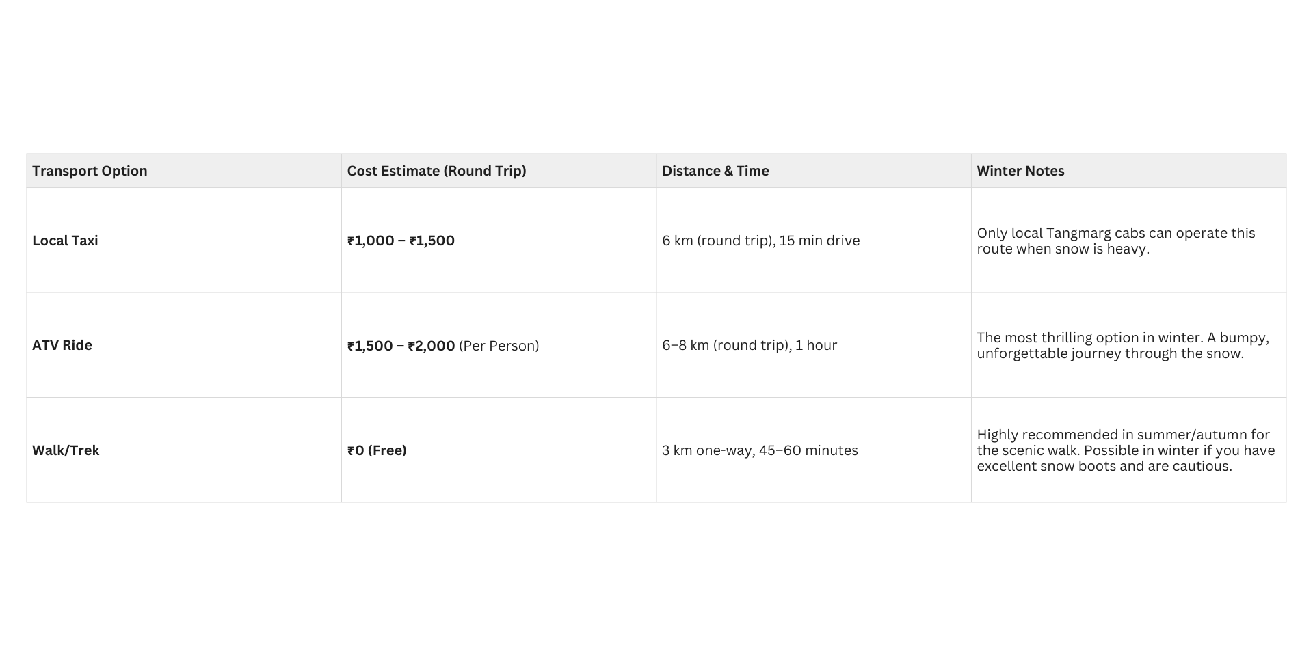The width and height of the screenshot is (1313, 656).
Task: Click the ₹1,000 – ₹1,500 cost cell
Action: [x=401, y=241]
